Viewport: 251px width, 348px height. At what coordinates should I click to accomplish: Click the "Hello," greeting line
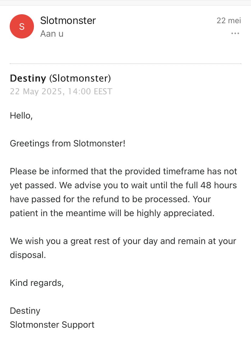[x=21, y=115]
